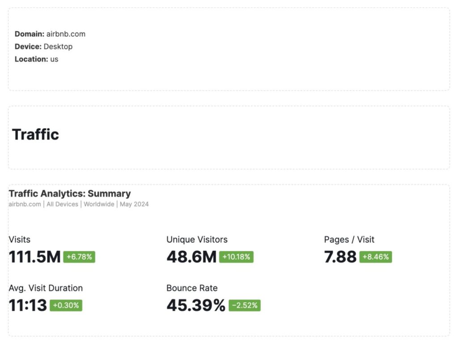The height and width of the screenshot is (342, 458).
Task: Click the Traffic heading
Action: [x=35, y=135]
